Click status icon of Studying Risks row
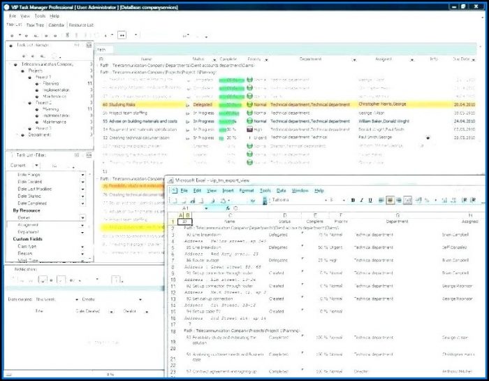Image resolution: width=489 pixels, height=381 pixels. click(x=187, y=105)
